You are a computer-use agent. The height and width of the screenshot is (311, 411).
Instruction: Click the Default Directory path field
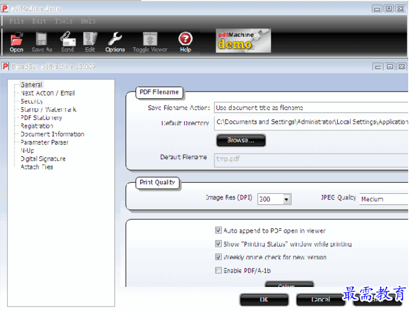[x=311, y=123]
